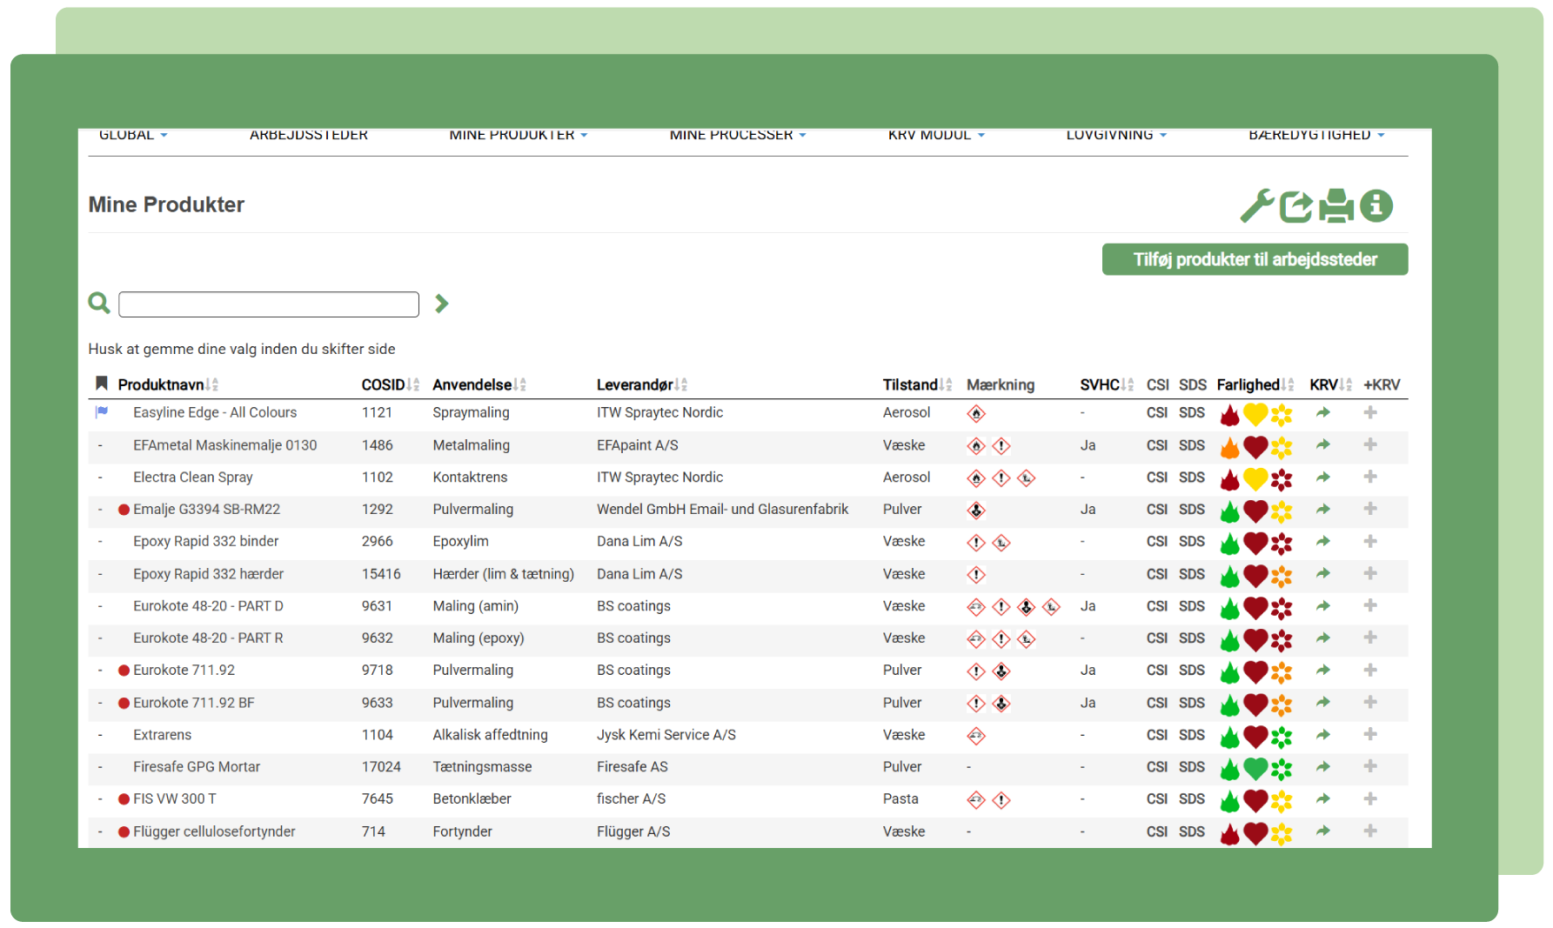Image resolution: width=1553 pixels, height=928 pixels.
Task: Click the green arrow next to search box
Action: [x=442, y=304]
